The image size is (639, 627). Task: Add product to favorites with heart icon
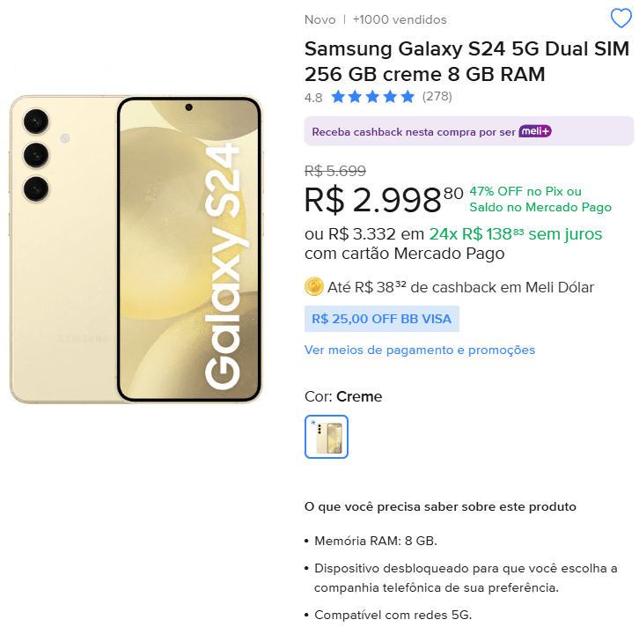pyautogui.click(x=621, y=18)
